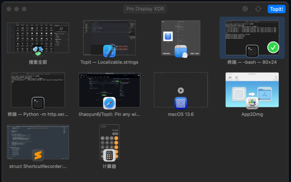Select the lihaoyun6/Topit Safari window thumbnail
This screenshot has height=182, width=291.
(x=109, y=90)
